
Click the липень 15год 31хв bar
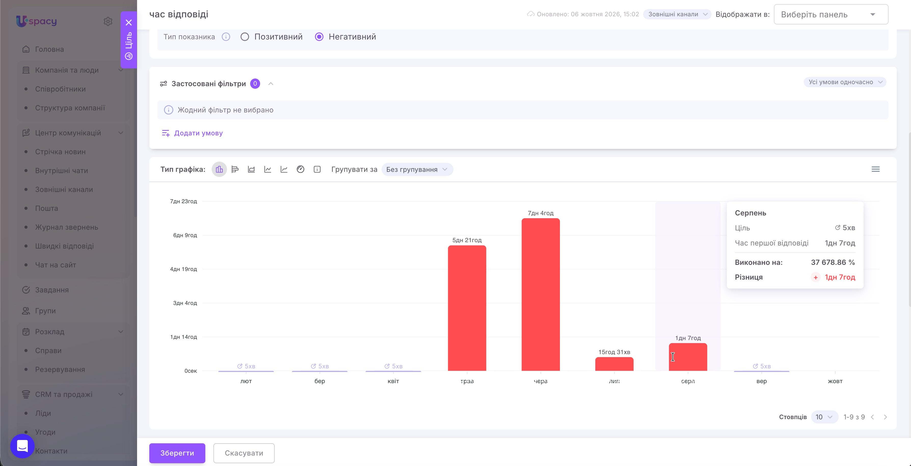pyautogui.click(x=614, y=364)
